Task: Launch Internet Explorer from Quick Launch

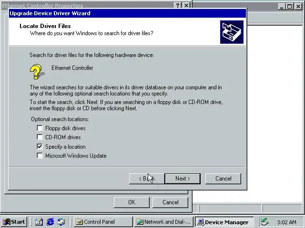Action: tap(50, 222)
